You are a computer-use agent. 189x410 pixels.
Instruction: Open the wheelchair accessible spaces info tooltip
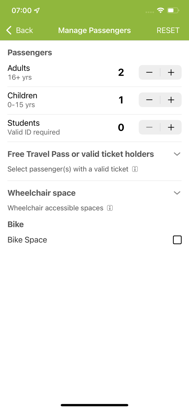[110, 208]
